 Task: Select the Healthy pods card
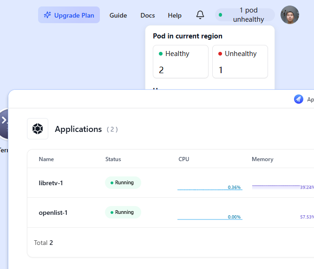click(181, 62)
